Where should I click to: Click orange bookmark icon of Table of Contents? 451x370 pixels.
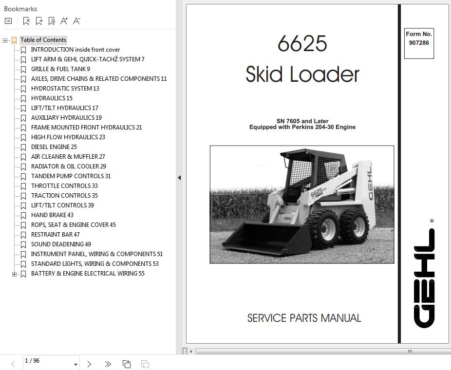pos(14,40)
